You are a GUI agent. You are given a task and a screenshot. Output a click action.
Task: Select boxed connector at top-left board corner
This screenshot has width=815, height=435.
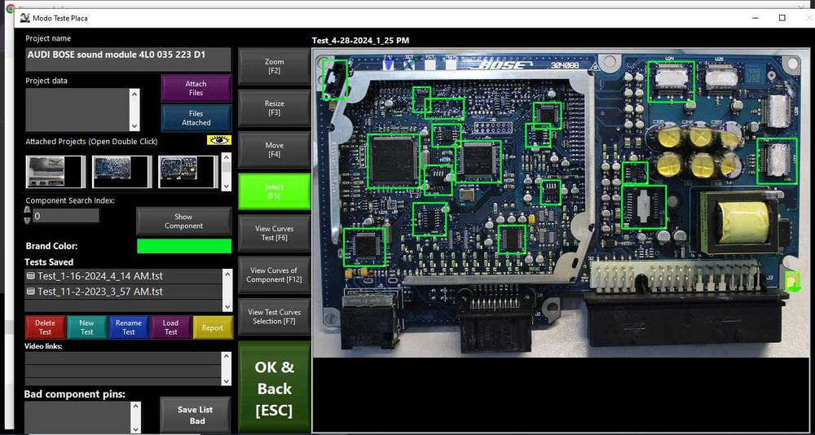335,80
